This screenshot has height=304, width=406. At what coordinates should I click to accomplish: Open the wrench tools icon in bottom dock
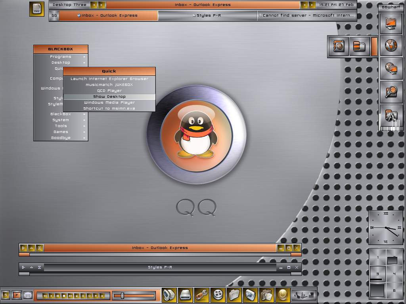(202, 295)
